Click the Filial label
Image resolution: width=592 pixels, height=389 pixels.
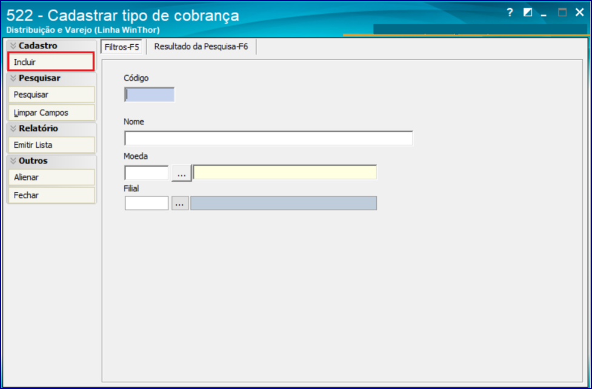point(131,188)
